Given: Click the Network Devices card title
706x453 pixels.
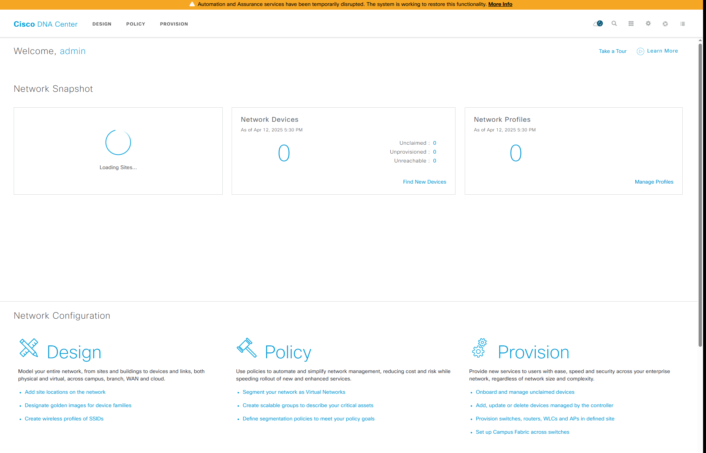Looking at the screenshot, I should tap(269, 120).
